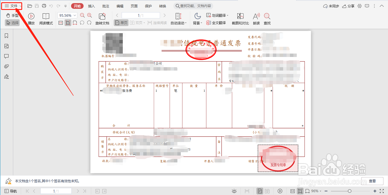The width and height of the screenshot is (388, 195).
Task: Expand the quick access toolbar dropdown
Action: (x=66, y=6)
